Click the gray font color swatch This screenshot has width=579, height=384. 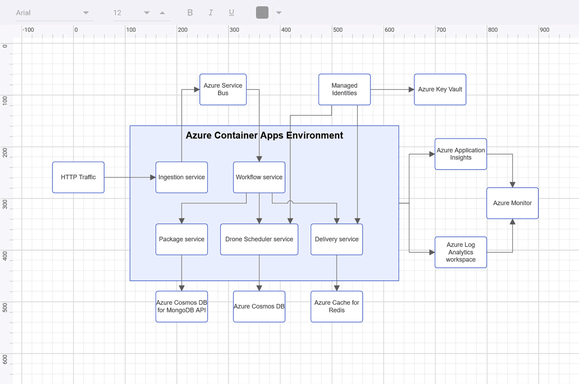point(262,13)
